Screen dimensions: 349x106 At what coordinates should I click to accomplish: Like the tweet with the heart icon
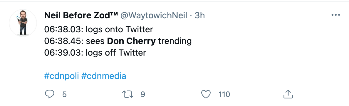[x=206, y=94]
